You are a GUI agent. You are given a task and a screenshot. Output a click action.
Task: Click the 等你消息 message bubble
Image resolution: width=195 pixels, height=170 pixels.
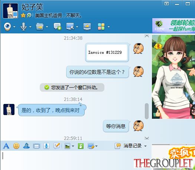pos(116,126)
